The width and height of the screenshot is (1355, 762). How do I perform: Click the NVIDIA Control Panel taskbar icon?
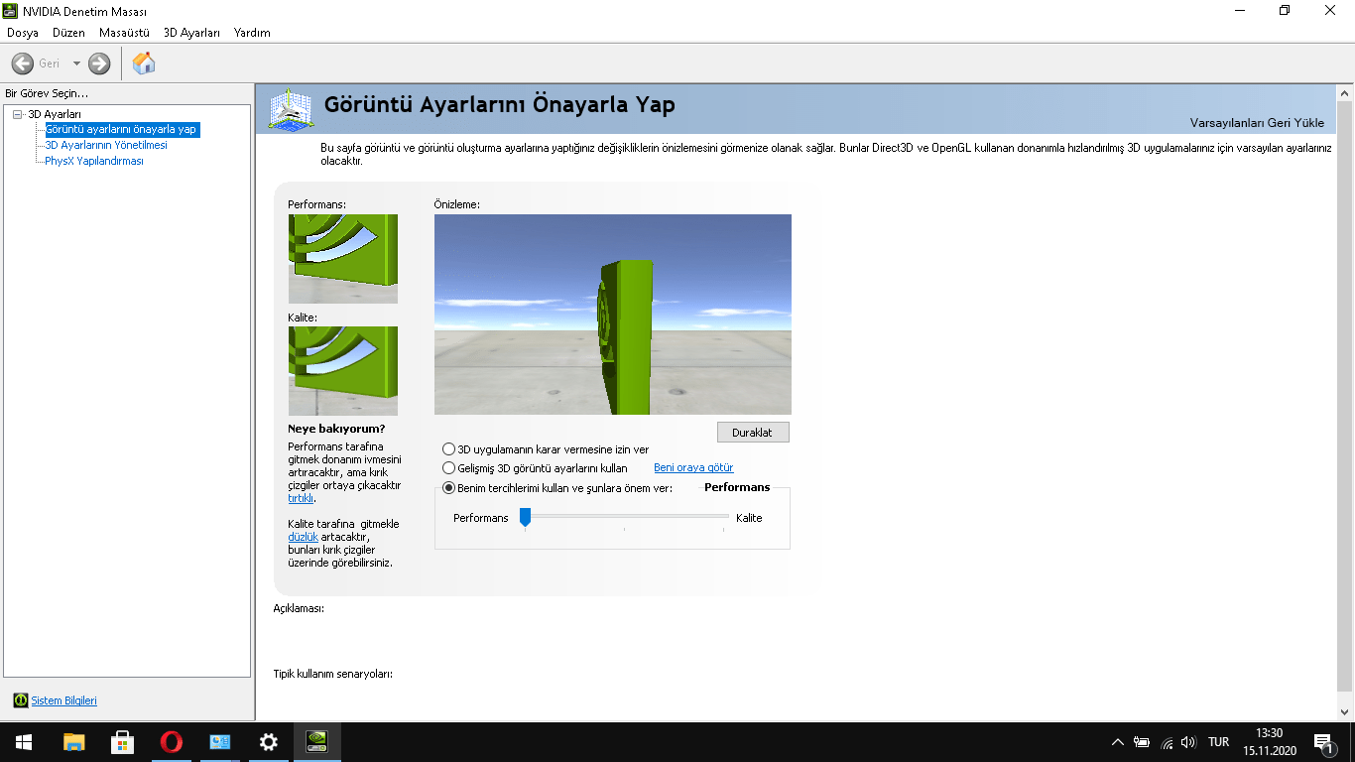click(x=316, y=742)
